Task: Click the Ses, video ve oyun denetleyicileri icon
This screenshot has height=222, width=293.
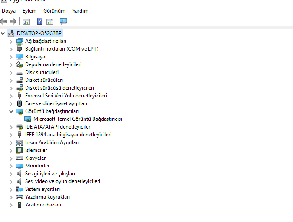Action: [19, 181]
